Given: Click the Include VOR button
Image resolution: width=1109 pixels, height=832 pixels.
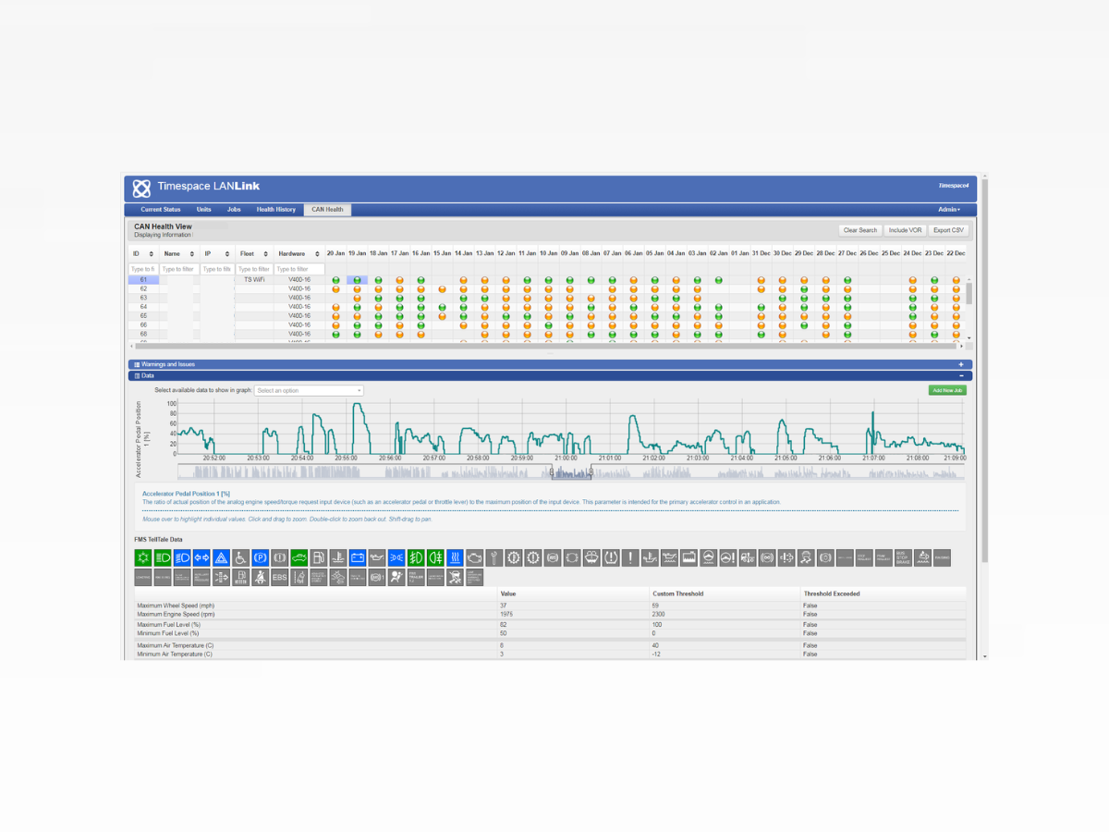Looking at the screenshot, I should (906, 230).
